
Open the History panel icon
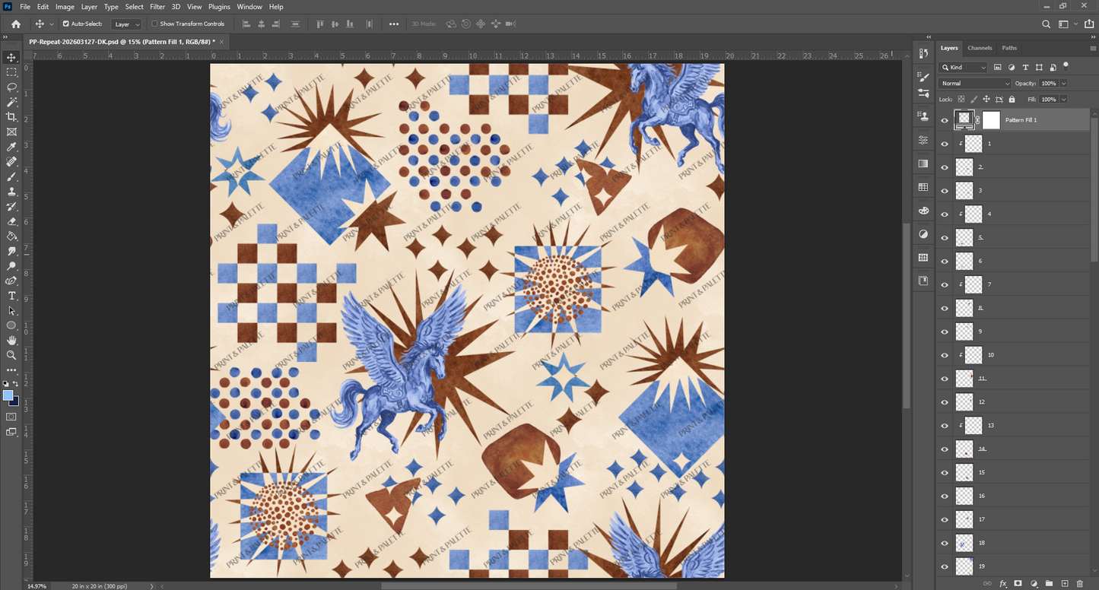tap(923, 53)
